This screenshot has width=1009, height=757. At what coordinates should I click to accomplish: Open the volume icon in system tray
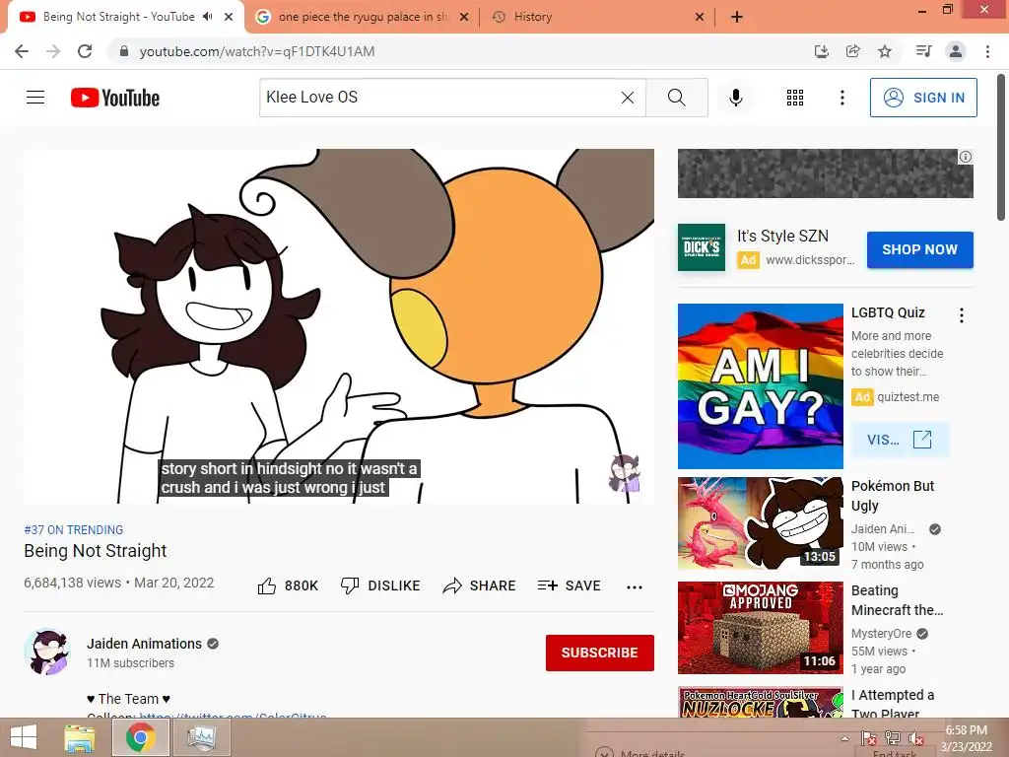(x=915, y=738)
